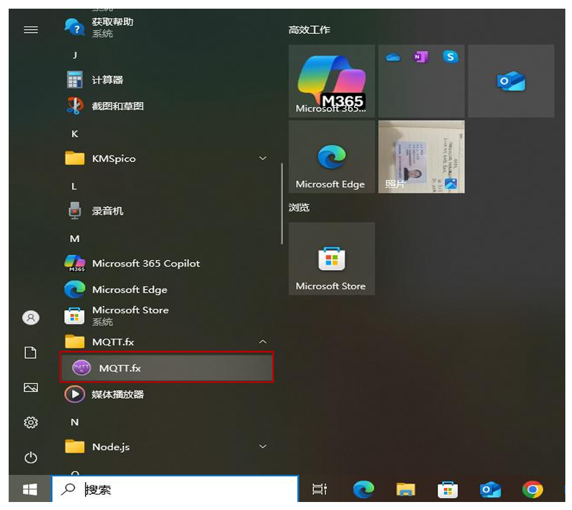The image size is (572, 510).
Task: Focus the taskbar search (搜索) box
Action: (x=175, y=489)
